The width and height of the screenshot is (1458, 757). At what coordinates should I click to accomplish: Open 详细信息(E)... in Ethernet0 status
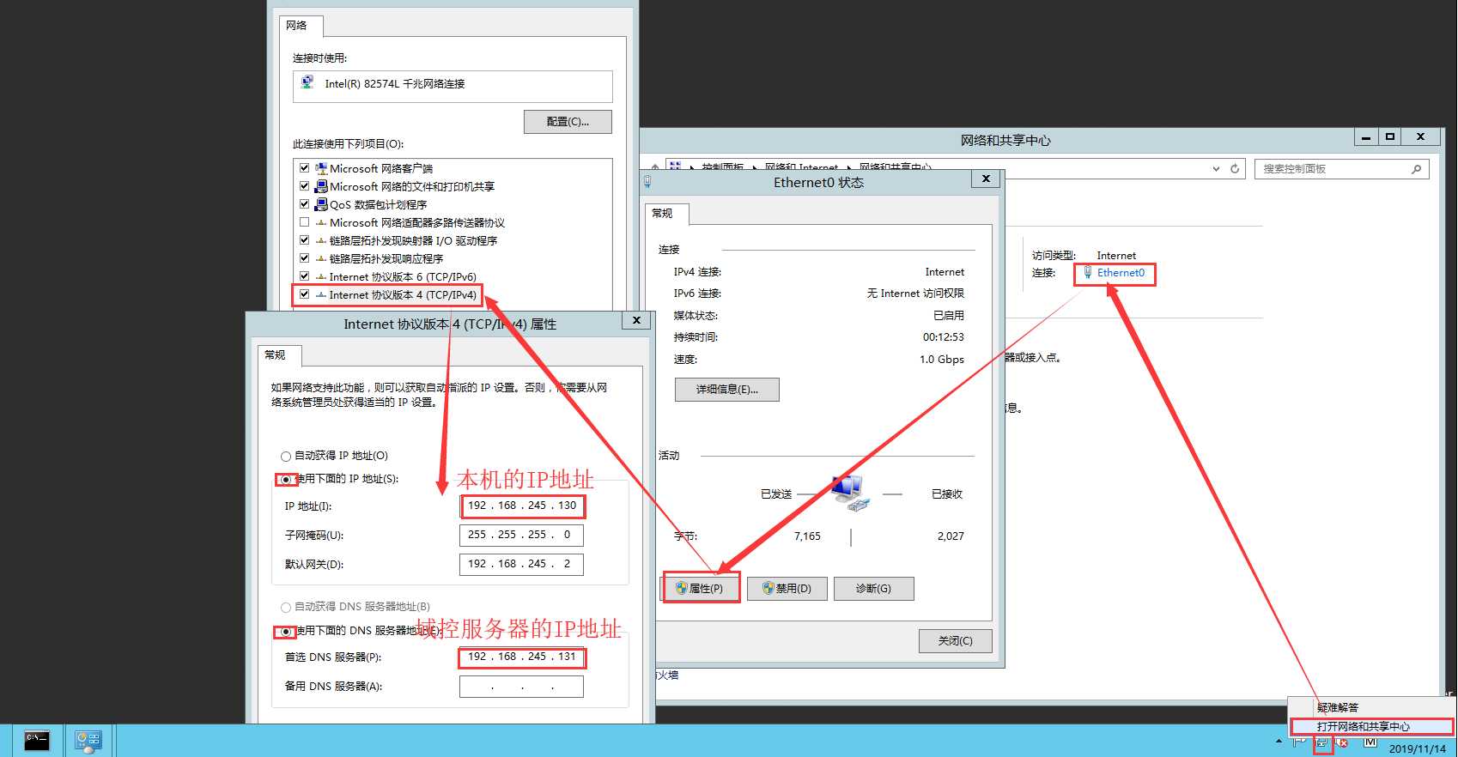[727, 390]
